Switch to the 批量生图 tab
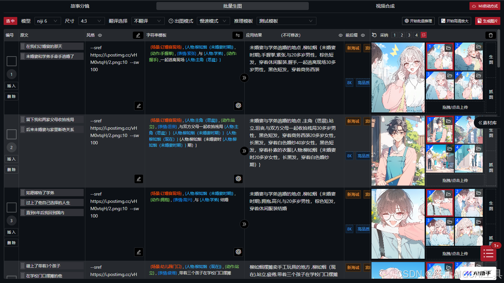 232,6
